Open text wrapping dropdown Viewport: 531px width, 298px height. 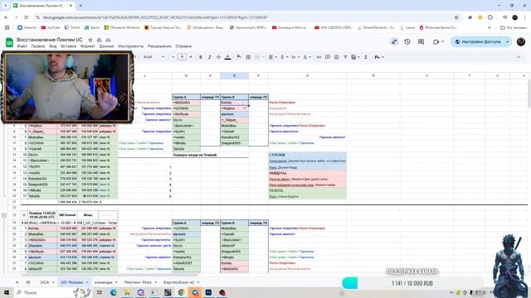pos(295,57)
